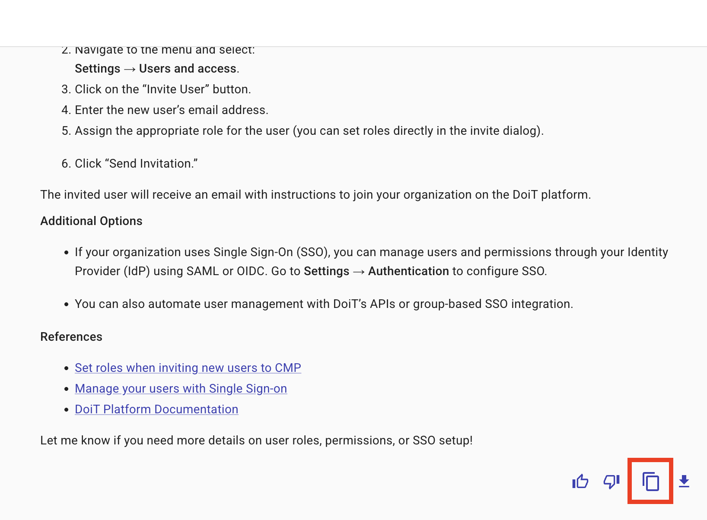
Task: Click the copy icon inside the red highlight
Action: [650, 482]
